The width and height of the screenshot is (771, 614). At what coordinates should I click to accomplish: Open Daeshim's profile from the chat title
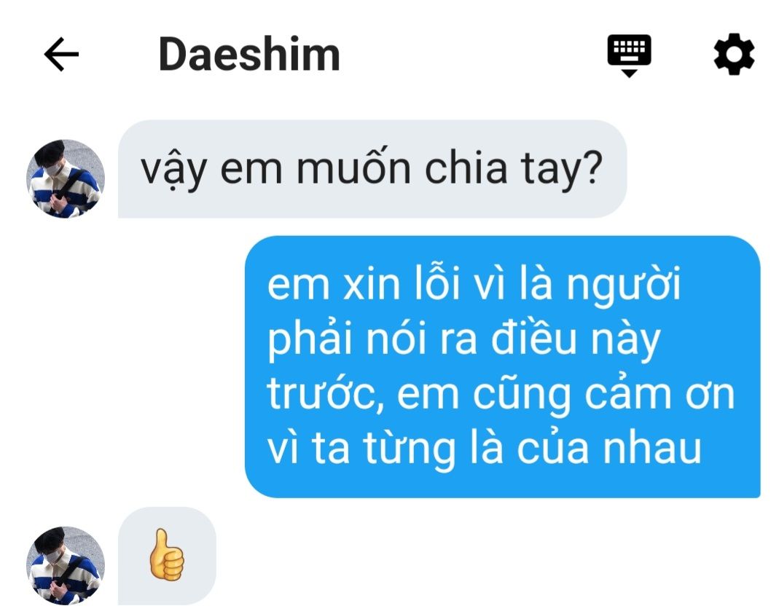click(x=249, y=54)
